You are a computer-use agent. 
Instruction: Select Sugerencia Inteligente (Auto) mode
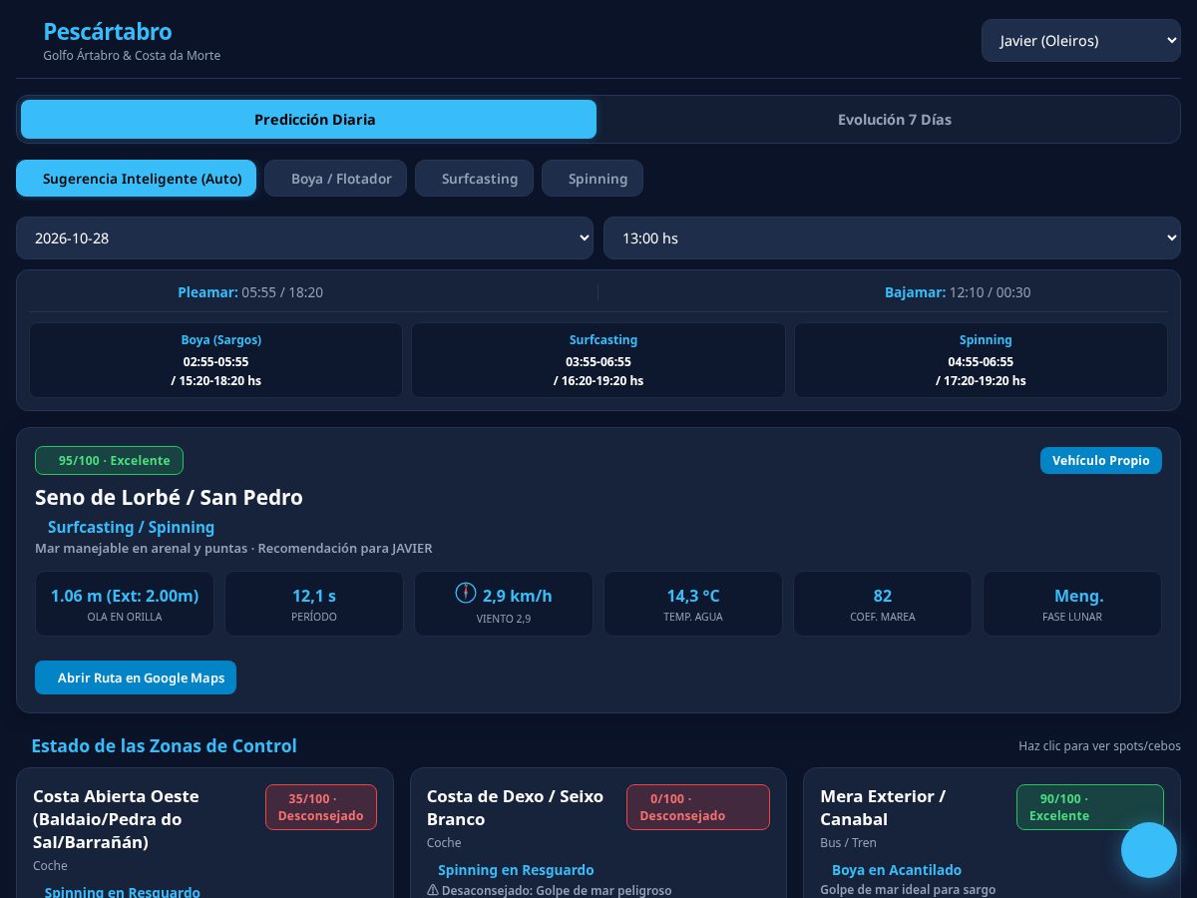136,179
